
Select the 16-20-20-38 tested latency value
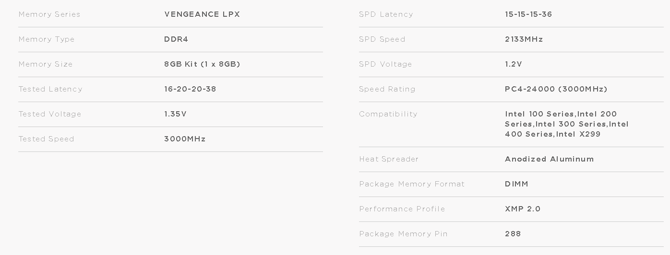point(190,89)
